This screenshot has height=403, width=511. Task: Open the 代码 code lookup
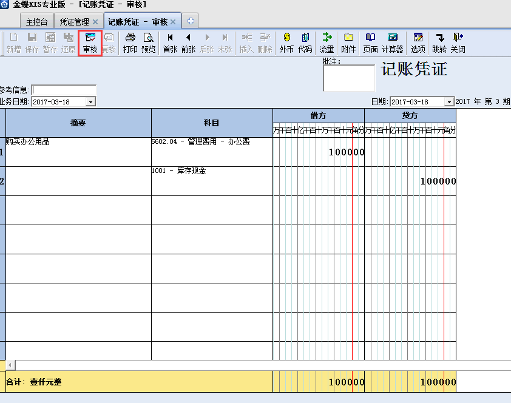coord(305,42)
